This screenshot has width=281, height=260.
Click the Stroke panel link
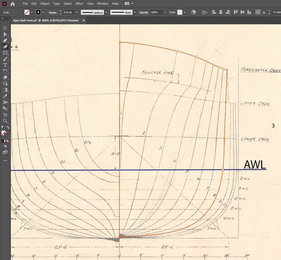click(53, 12)
